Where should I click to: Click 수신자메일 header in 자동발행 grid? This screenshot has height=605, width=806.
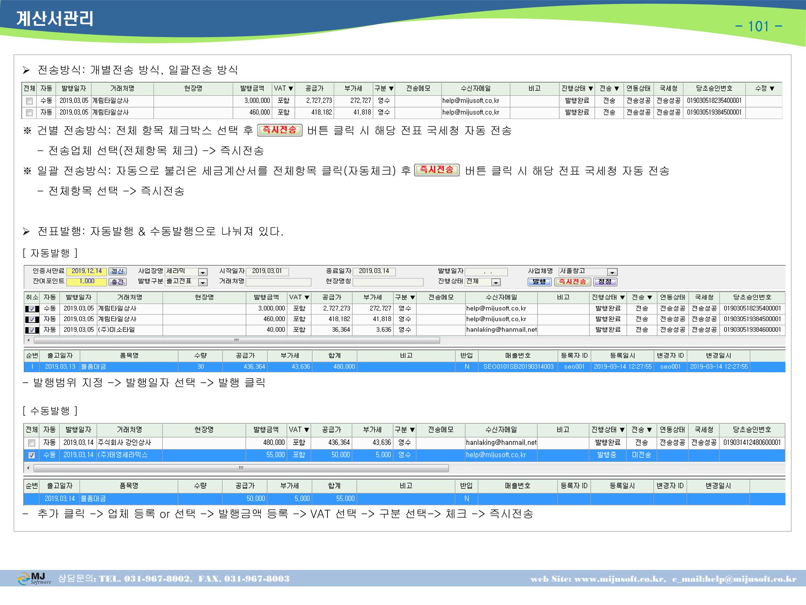tap(501, 297)
